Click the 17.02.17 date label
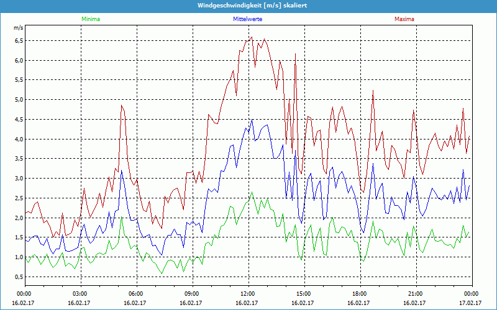Image resolution: width=497 pixels, height=310 pixels. [x=472, y=303]
